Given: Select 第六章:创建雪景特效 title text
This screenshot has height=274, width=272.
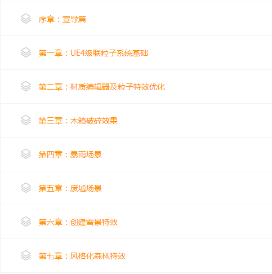Looking at the screenshot, I should (78, 222).
